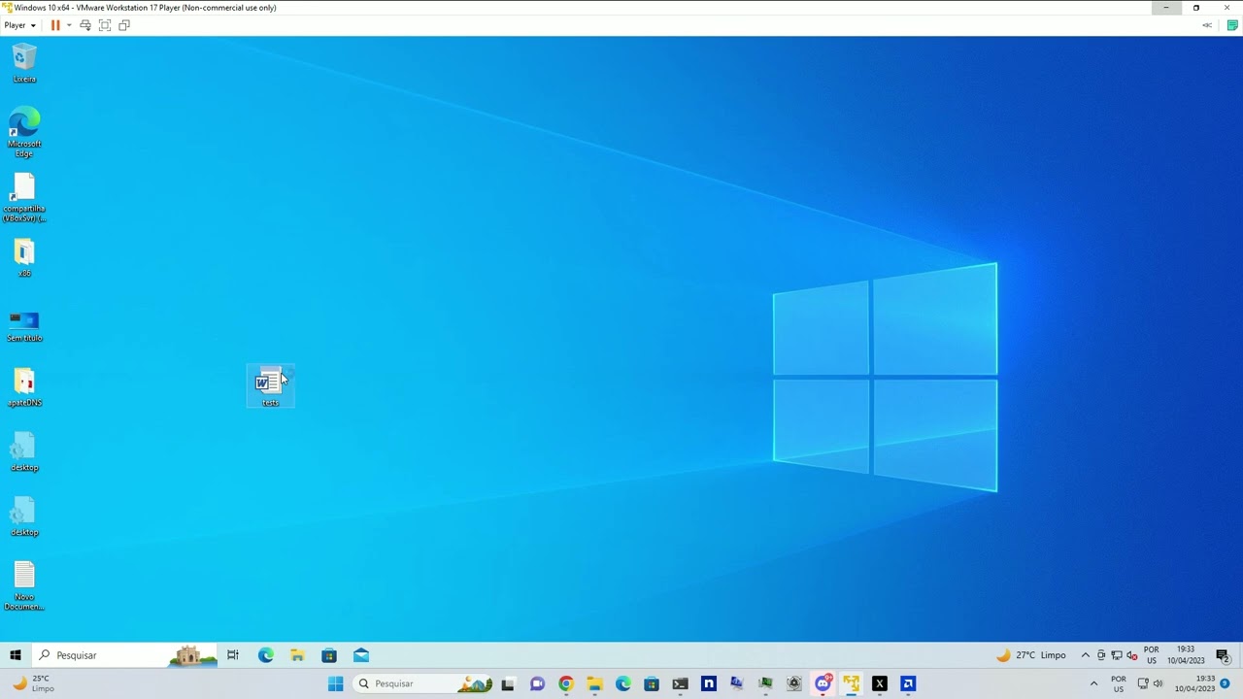Switch VMware to Unity mode
The height and width of the screenshot is (699, 1243).
(124, 25)
